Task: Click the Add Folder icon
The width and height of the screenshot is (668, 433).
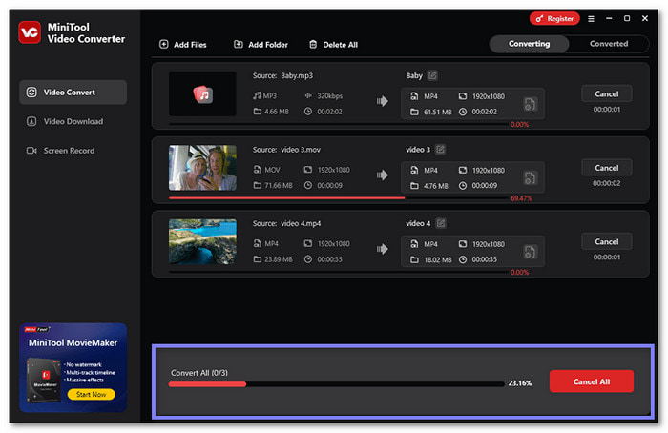Action: [x=239, y=44]
